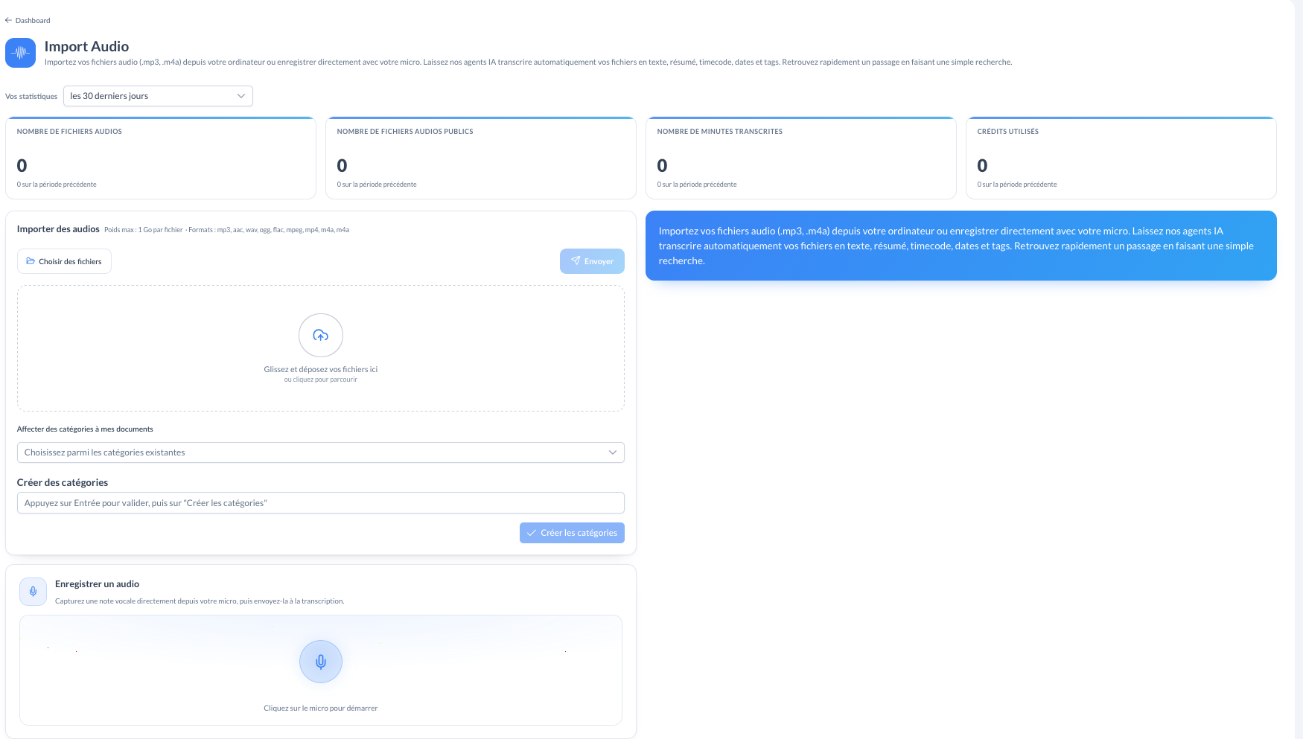Click the Envoyer send button
1303x739 pixels.
click(x=592, y=261)
